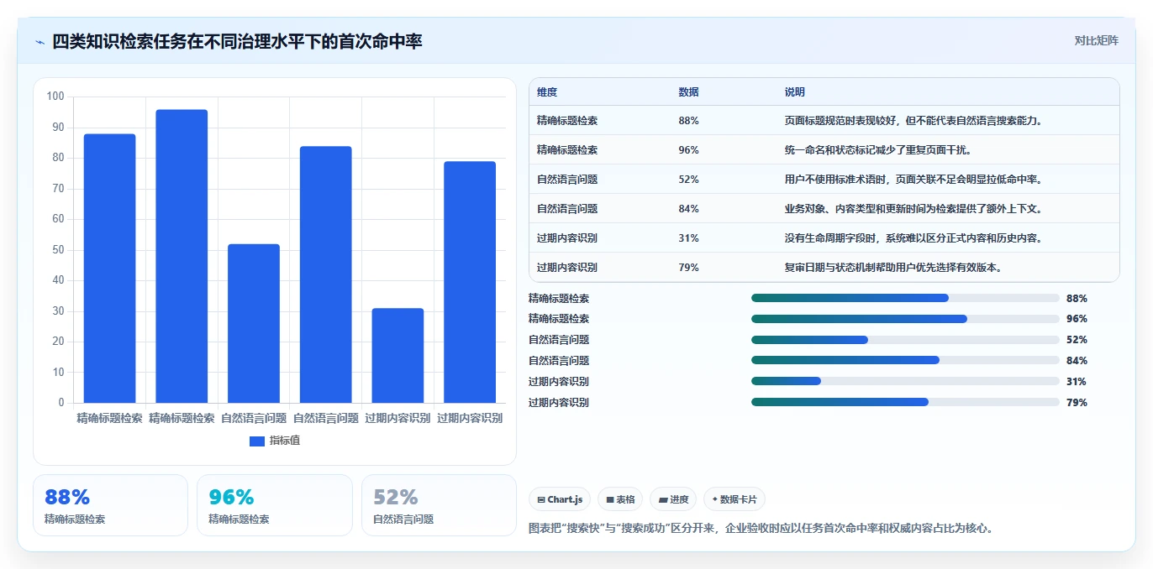
Task: Click the Chart.js tag chip
Action: point(560,499)
